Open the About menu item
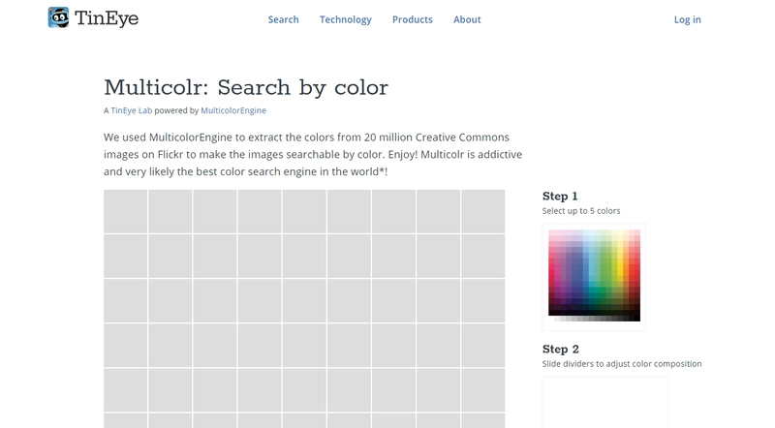The height and width of the screenshot is (428, 775). 467,19
